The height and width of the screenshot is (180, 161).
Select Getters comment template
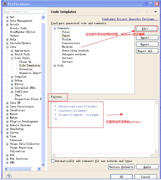[67, 58]
